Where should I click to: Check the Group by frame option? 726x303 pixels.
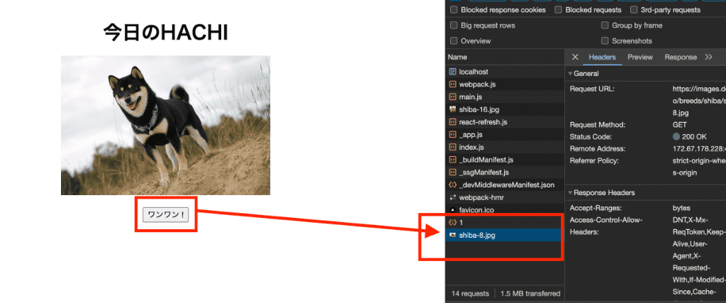pyautogui.click(x=605, y=26)
